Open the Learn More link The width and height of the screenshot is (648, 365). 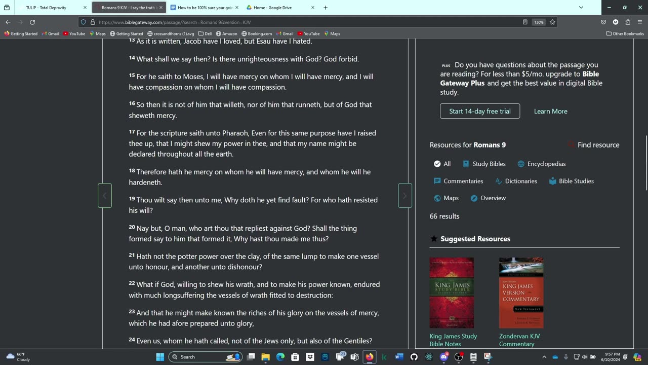[550, 111]
